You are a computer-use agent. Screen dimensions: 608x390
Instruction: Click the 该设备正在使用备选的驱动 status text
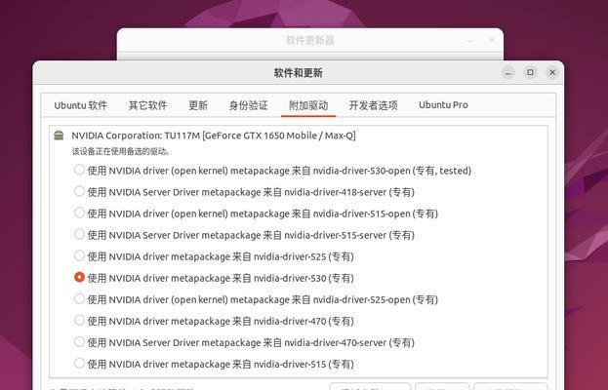(121, 151)
